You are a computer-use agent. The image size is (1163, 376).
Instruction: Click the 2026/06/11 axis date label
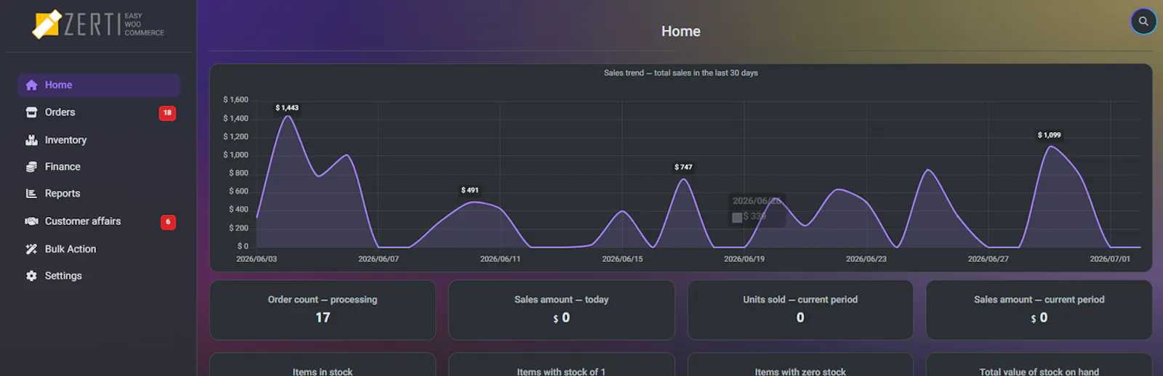pyautogui.click(x=500, y=259)
